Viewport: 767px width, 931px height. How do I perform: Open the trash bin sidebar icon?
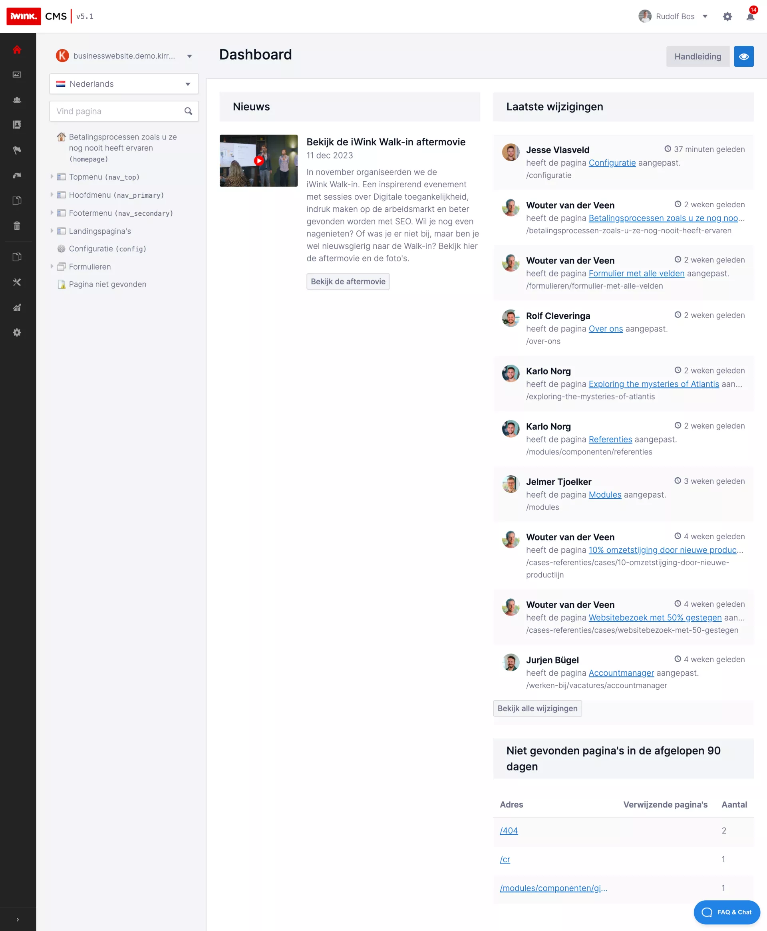click(17, 226)
